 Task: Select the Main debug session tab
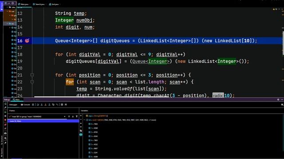pyautogui.click(x=17, y=100)
